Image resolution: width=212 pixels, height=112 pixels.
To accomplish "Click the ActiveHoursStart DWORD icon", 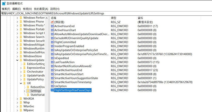I will click(x=52, y=30).
